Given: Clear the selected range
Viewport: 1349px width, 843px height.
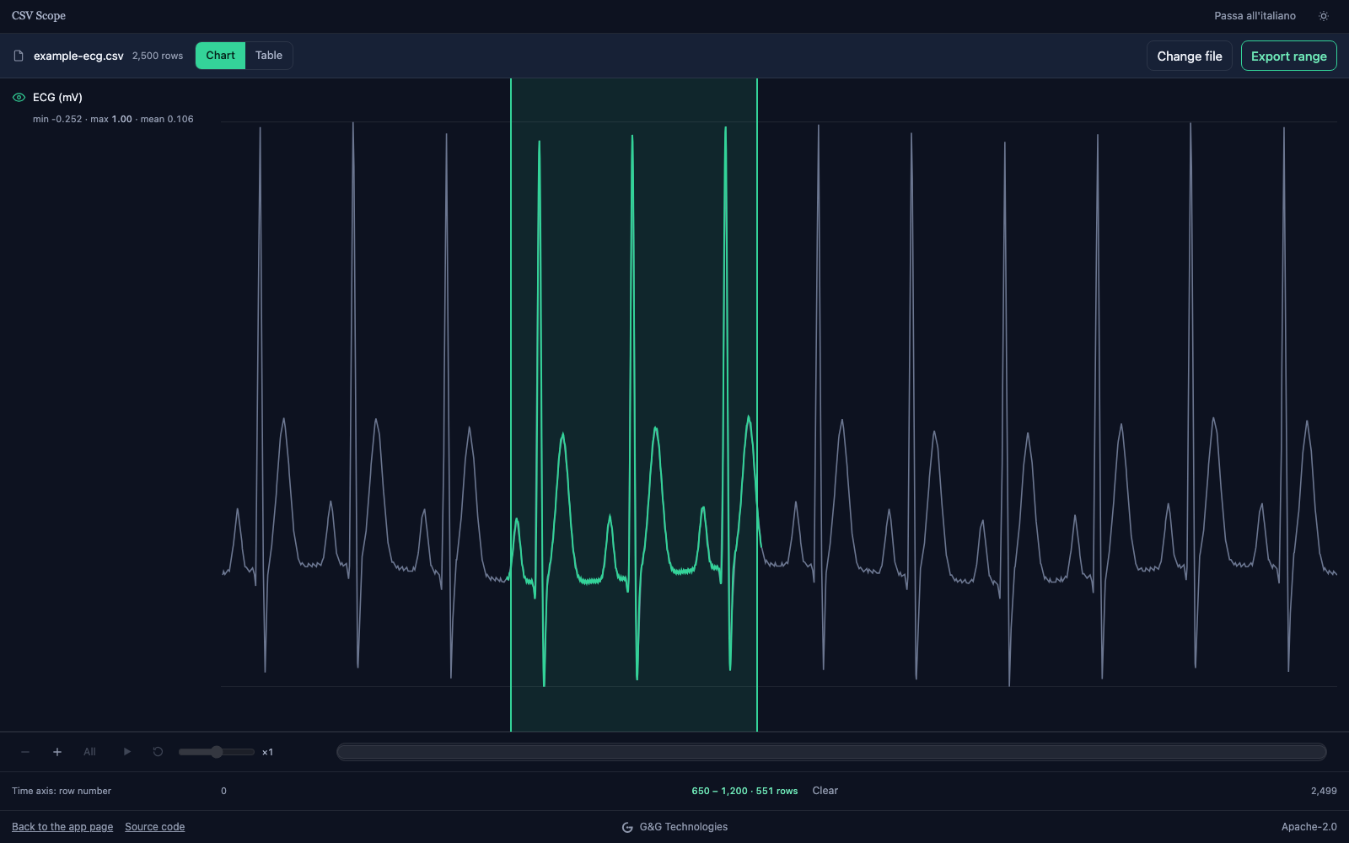Looking at the screenshot, I should pos(825,791).
